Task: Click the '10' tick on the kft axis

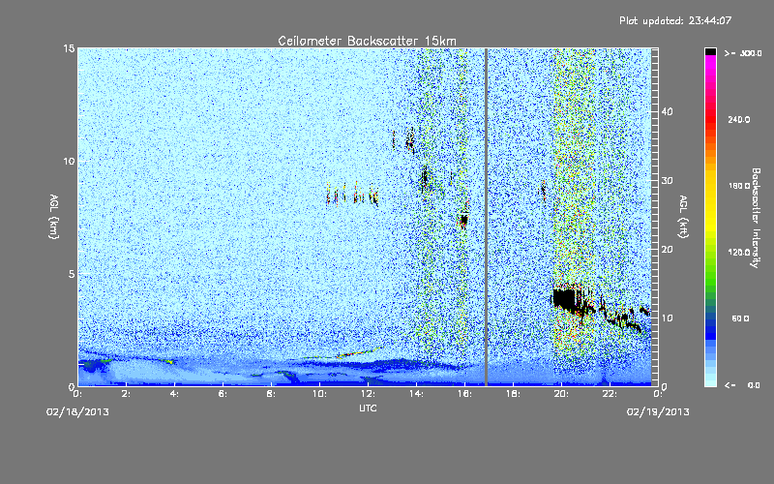Action: pos(667,318)
